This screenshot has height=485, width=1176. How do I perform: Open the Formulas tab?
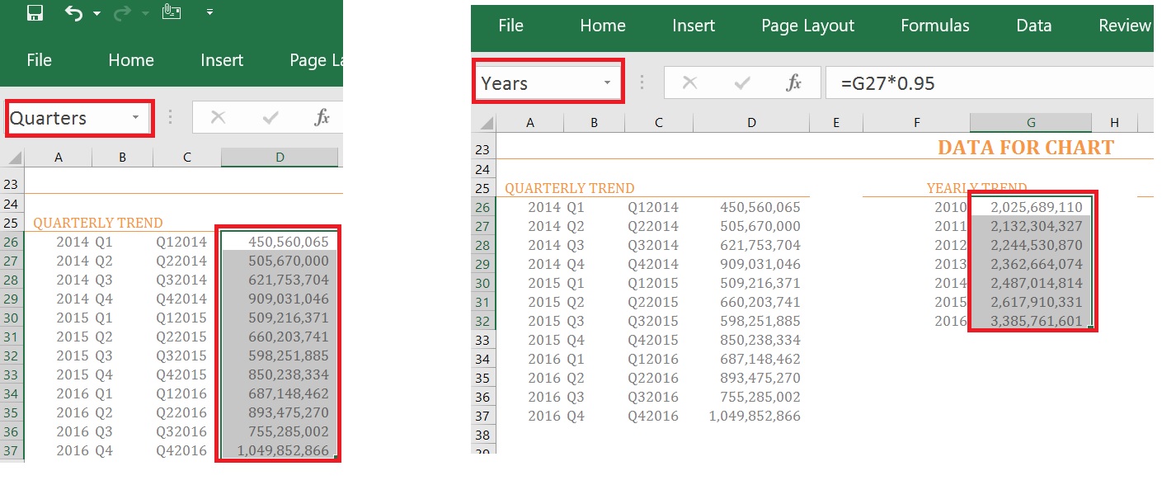click(x=935, y=26)
